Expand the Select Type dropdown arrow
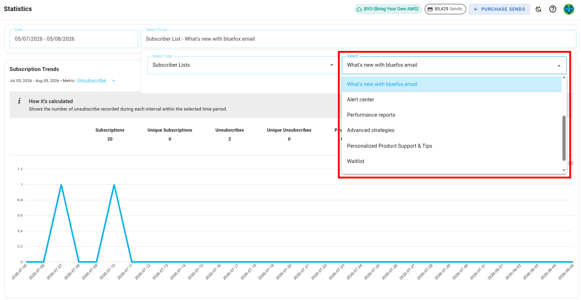The width and height of the screenshot is (581, 300). (332, 65)
